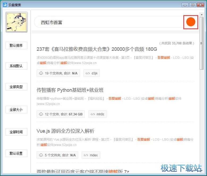Click the 19 个文件夹 cloud download button
Screen dimensions: 207x176
pos(58,73)
